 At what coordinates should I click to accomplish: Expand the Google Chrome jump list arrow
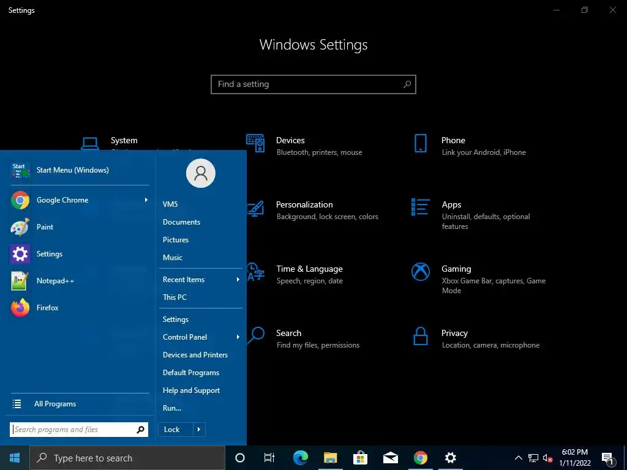tap(146, 200)
